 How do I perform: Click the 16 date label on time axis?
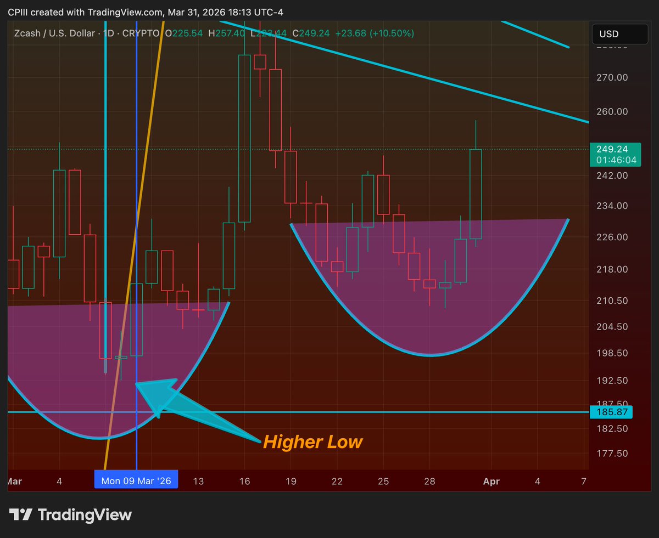click(244, 482)
